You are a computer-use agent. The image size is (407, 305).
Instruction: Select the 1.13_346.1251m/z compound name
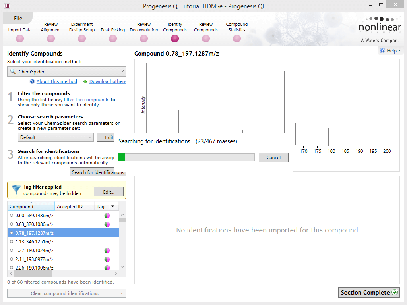[35, 242]
